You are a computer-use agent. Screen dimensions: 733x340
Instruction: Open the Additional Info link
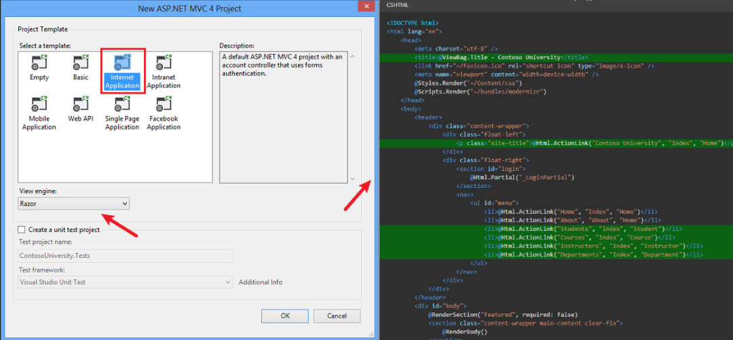261,282
